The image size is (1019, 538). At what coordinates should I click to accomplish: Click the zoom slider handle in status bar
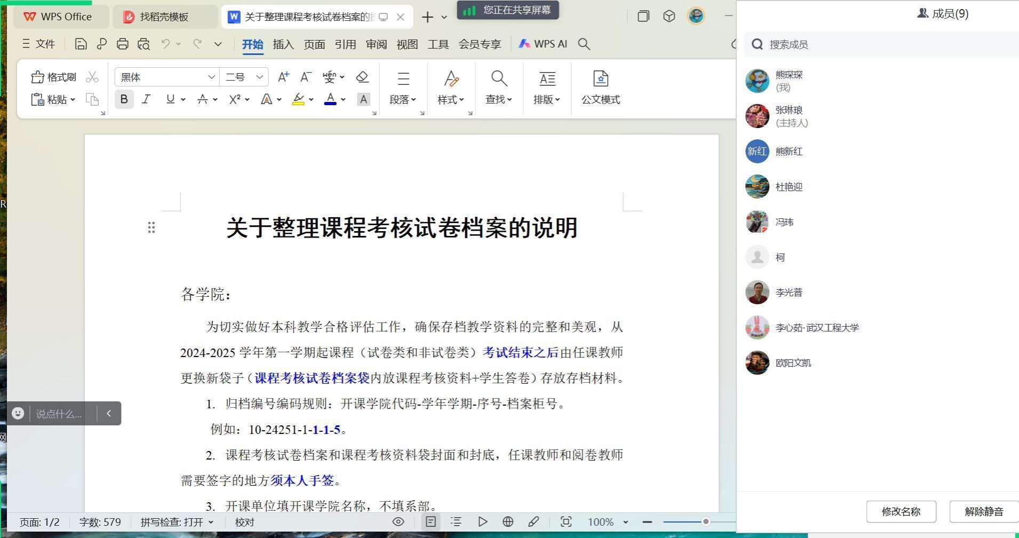(705, 521)
